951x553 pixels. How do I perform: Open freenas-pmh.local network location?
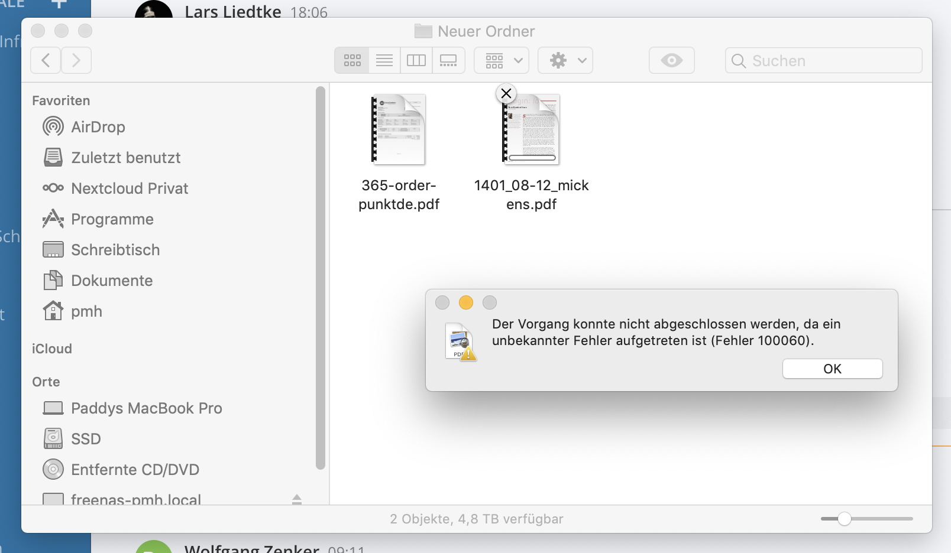[x=136, y=499]
